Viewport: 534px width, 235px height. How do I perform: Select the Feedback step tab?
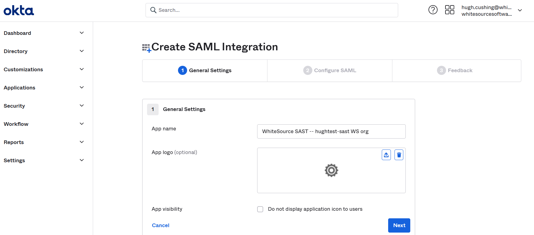[x=455, y=71]
